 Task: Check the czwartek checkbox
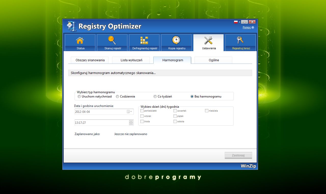pyautogui.click(x=175, y=111)
